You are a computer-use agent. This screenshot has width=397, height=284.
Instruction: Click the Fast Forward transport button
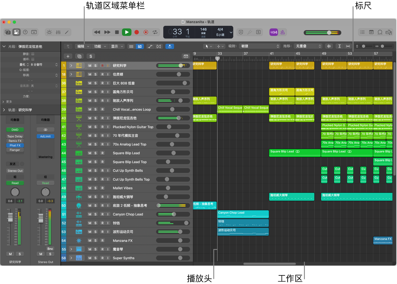click(107, 32)
